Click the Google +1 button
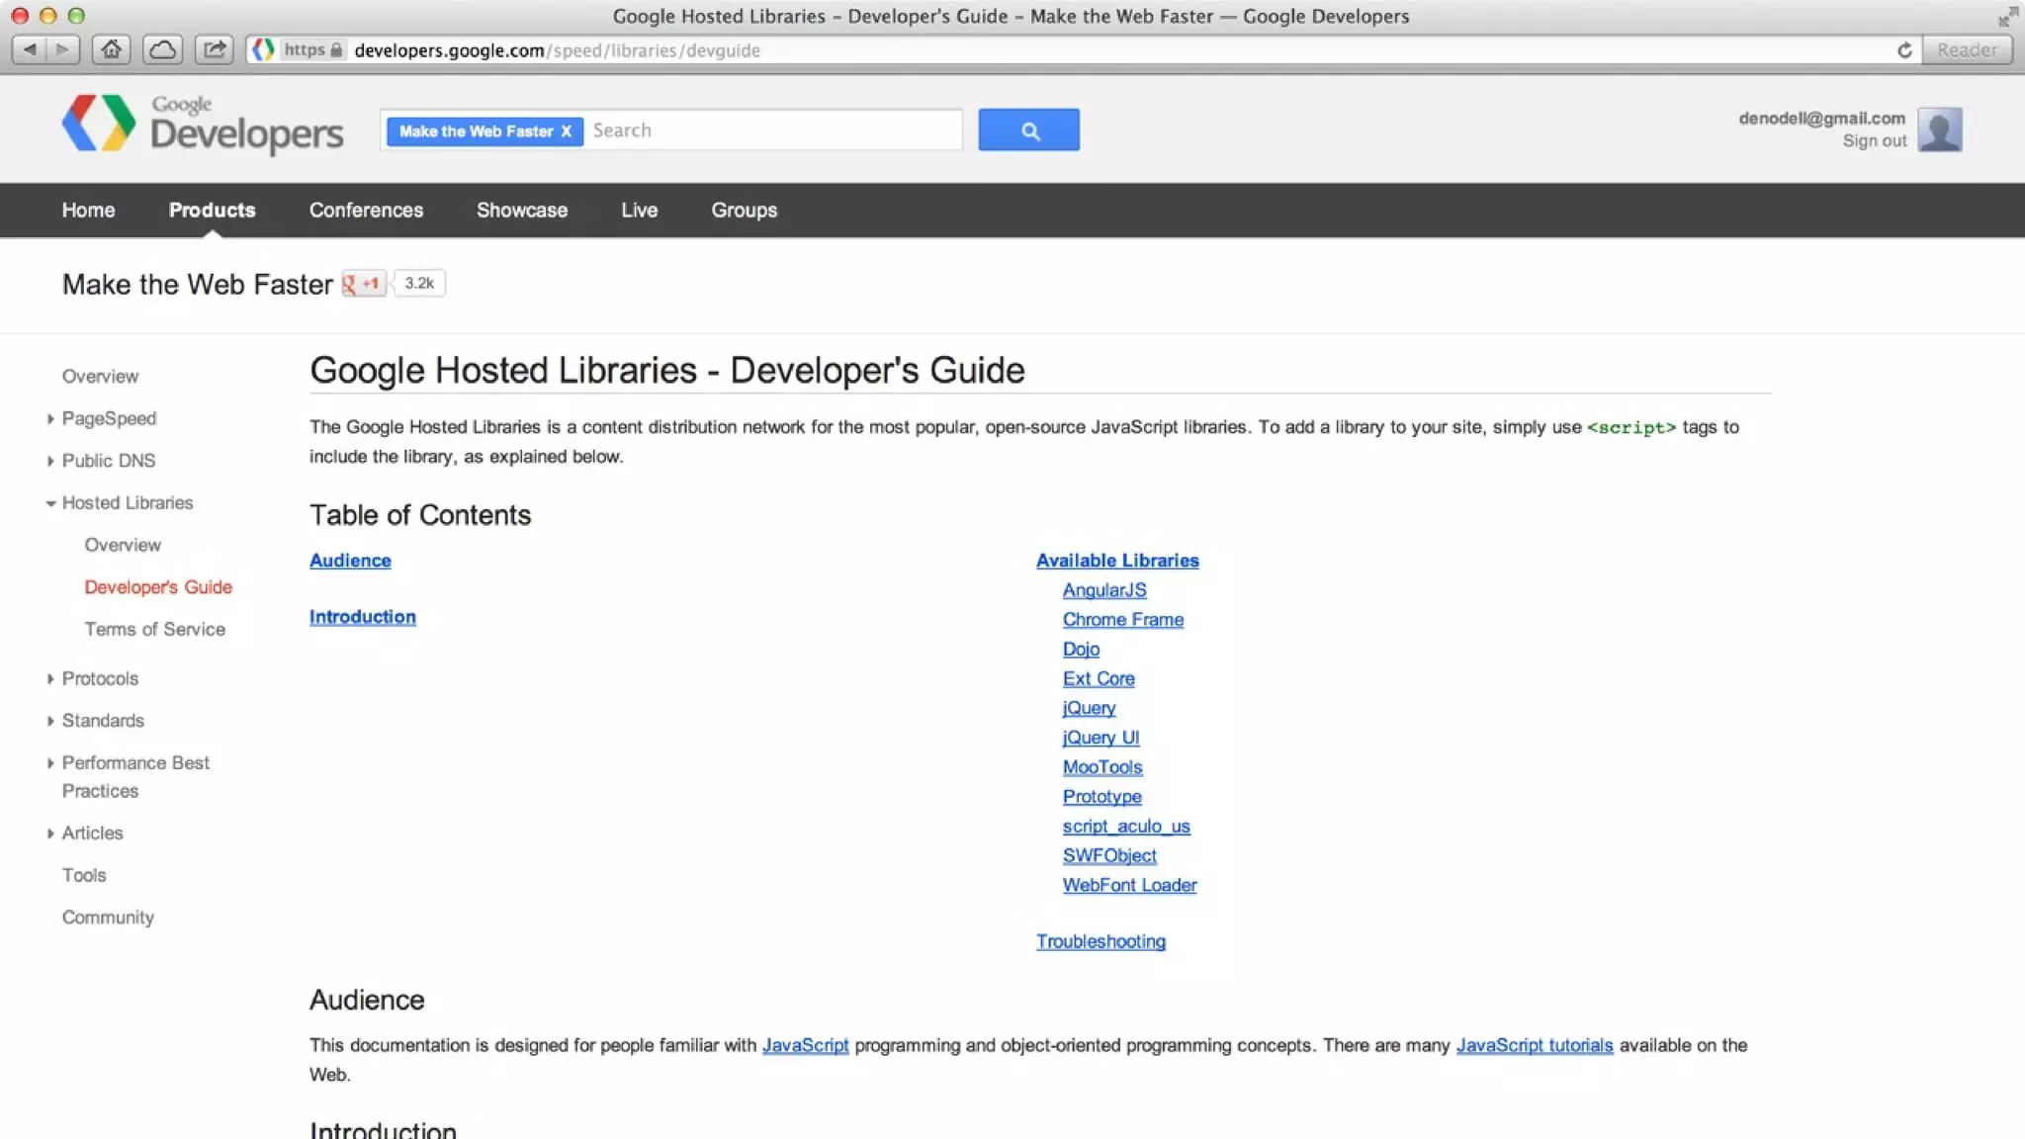Screen dimensions: 2025x1139 point(363,284)
